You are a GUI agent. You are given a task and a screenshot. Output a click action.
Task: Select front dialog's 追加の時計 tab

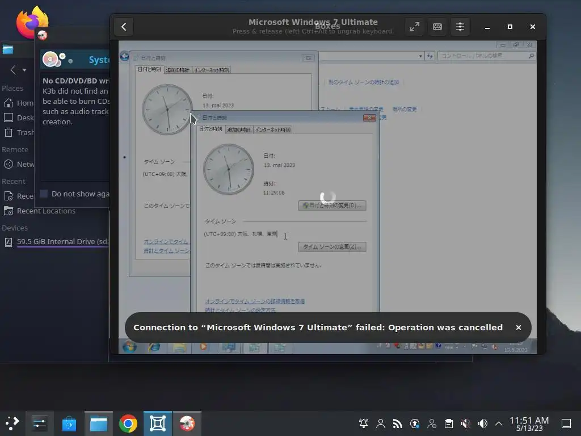click(239, 129)
